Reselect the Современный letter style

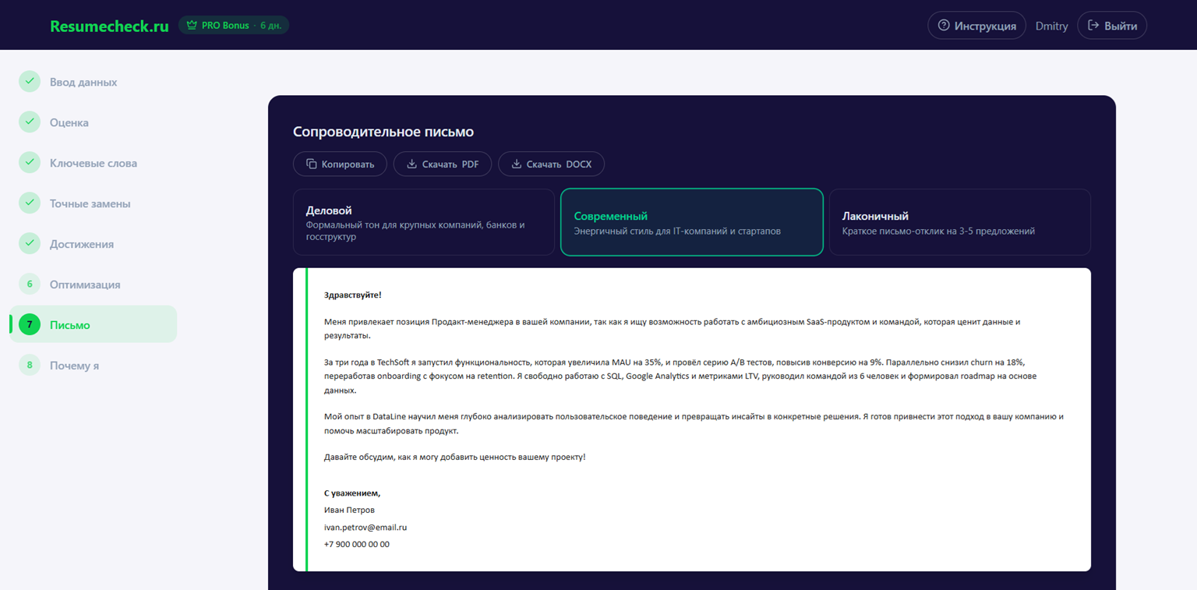pyautogui.click(x=691, y=222)
